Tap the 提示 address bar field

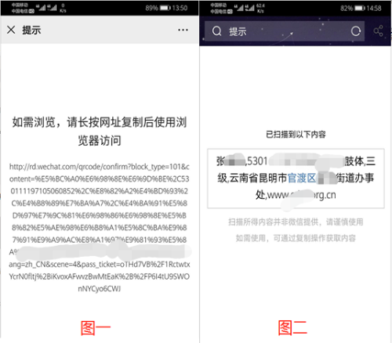point(285,31)
